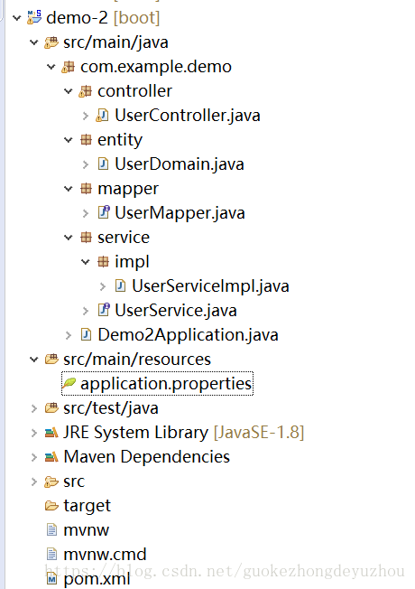Collapse the controller package node

(69, 91)
